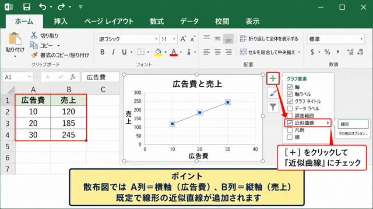Viewport: 373px width, 209px height.
Task: Open the 校閲 tab
Action: (222, 21)
